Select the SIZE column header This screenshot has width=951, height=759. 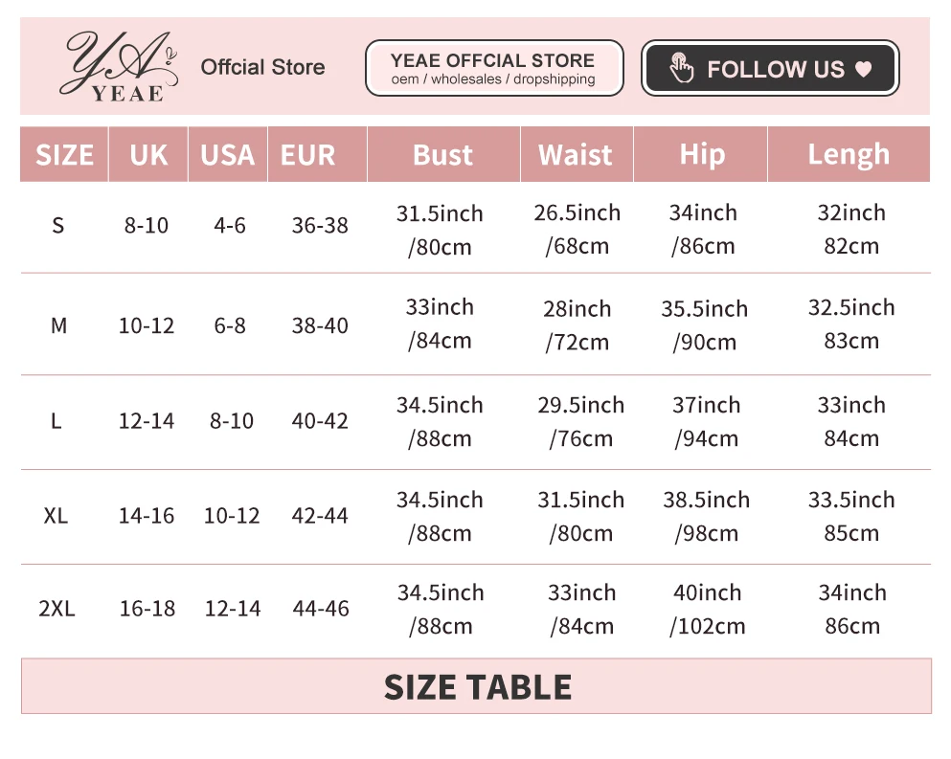[64, 155]
